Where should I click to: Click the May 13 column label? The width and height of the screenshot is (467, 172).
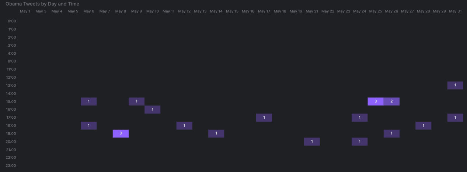click(x=200, y=11)
